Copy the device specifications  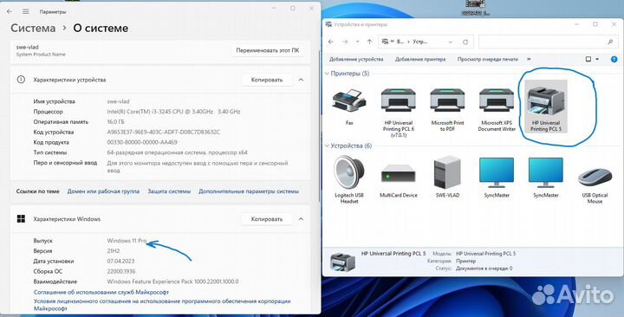click(267, 80)
